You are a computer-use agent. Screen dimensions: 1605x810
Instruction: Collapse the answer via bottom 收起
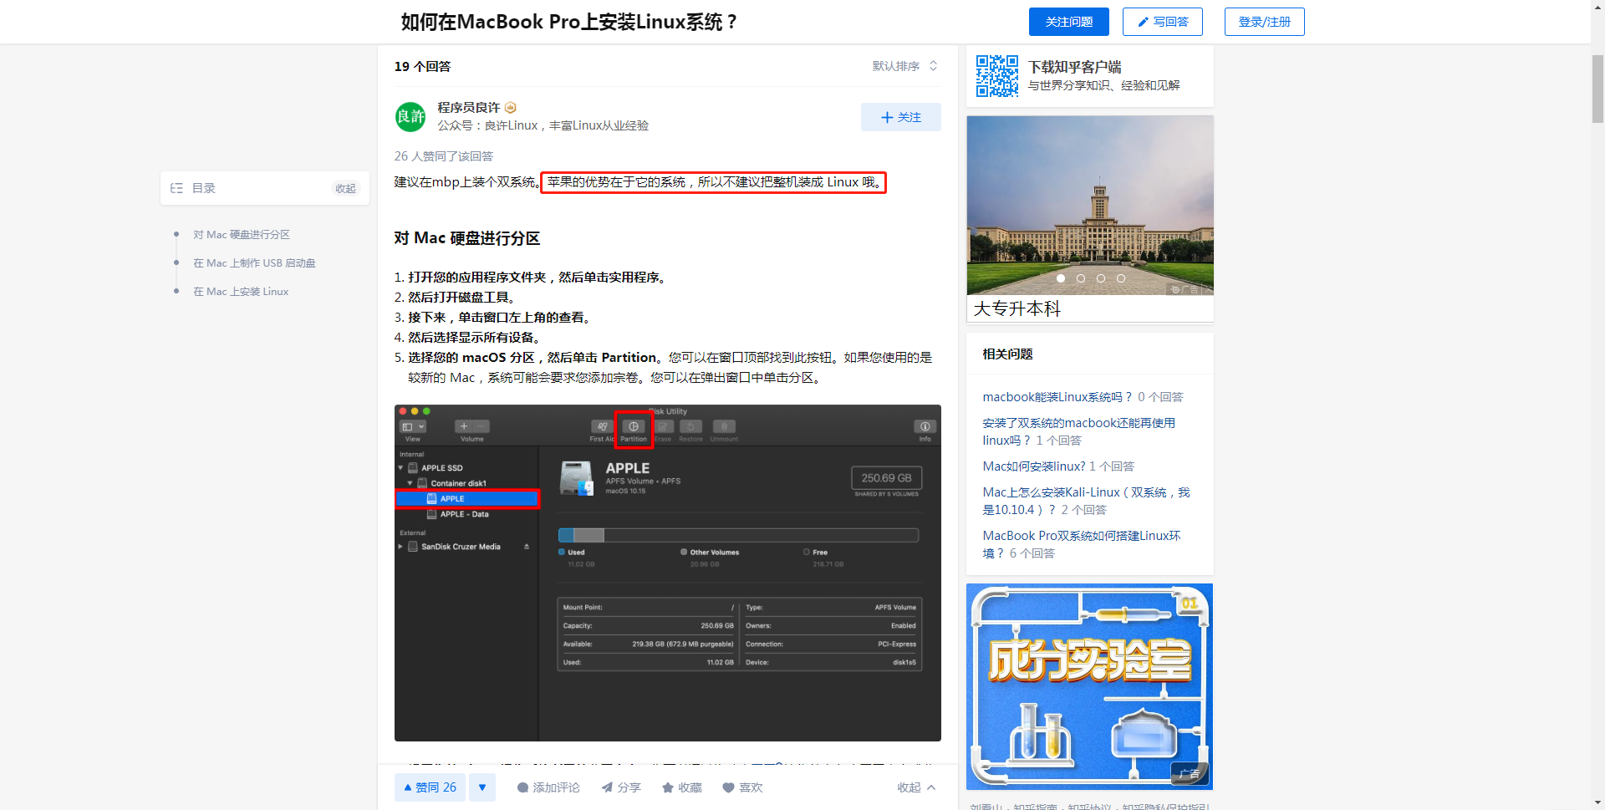pos(915,787)
